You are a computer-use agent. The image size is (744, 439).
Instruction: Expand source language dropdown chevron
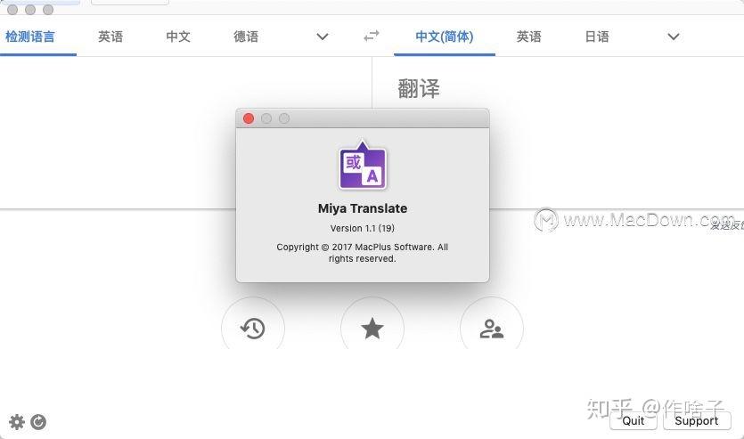(323, 37)
